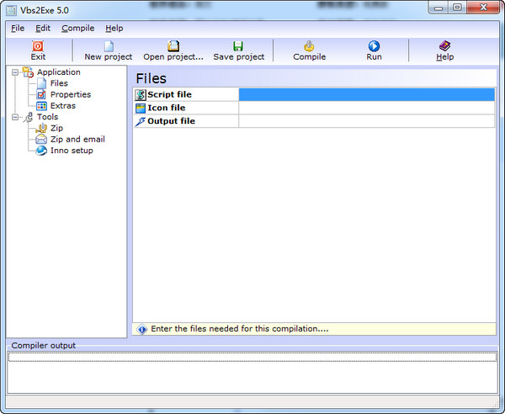
Task: Maximize the Vbs2Exe window
Action: [457, 8]
